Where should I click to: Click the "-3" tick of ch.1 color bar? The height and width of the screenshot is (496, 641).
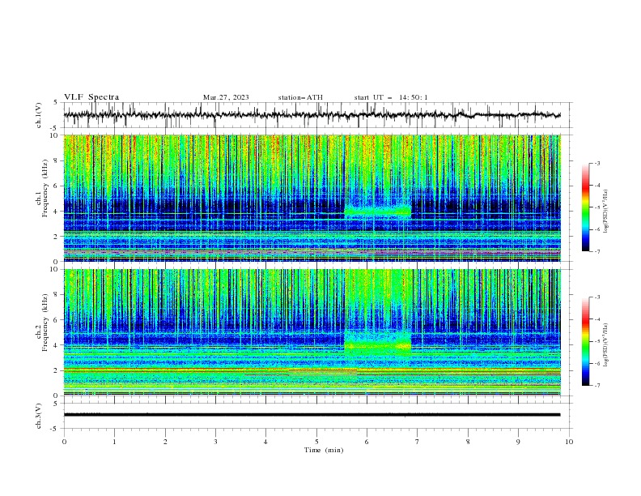pos(596,163)
